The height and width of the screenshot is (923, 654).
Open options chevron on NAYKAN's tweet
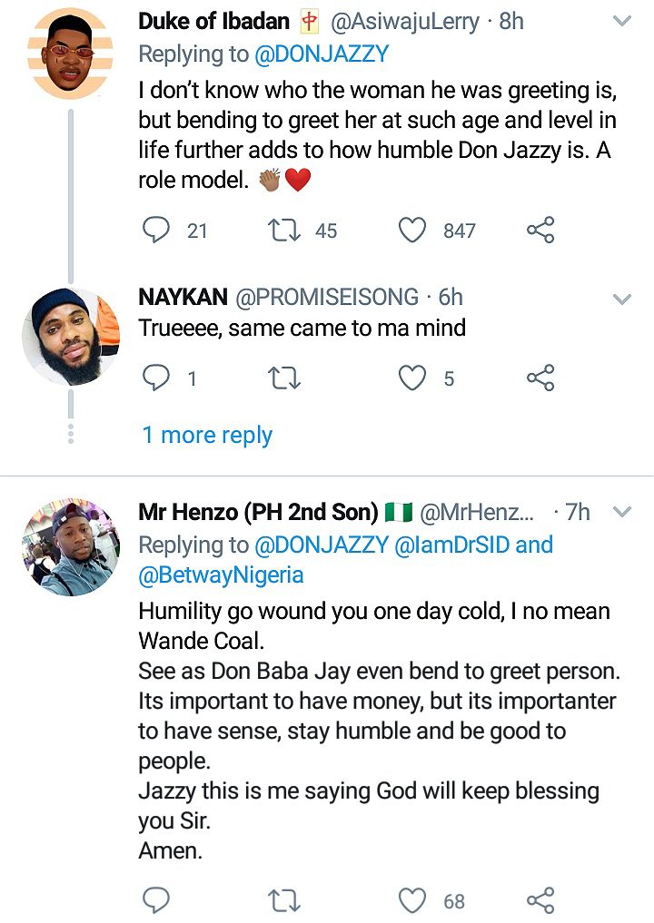(x=622, y=298)
